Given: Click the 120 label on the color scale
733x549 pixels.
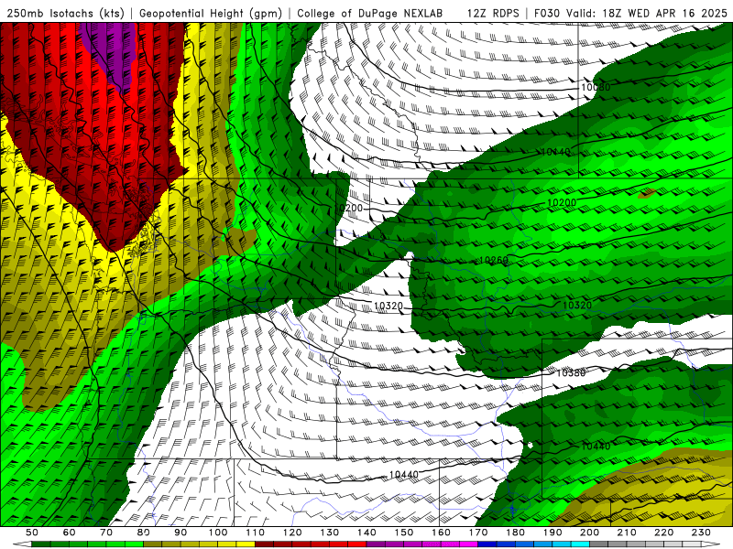Looking at the screenshot, I should 292,533.
